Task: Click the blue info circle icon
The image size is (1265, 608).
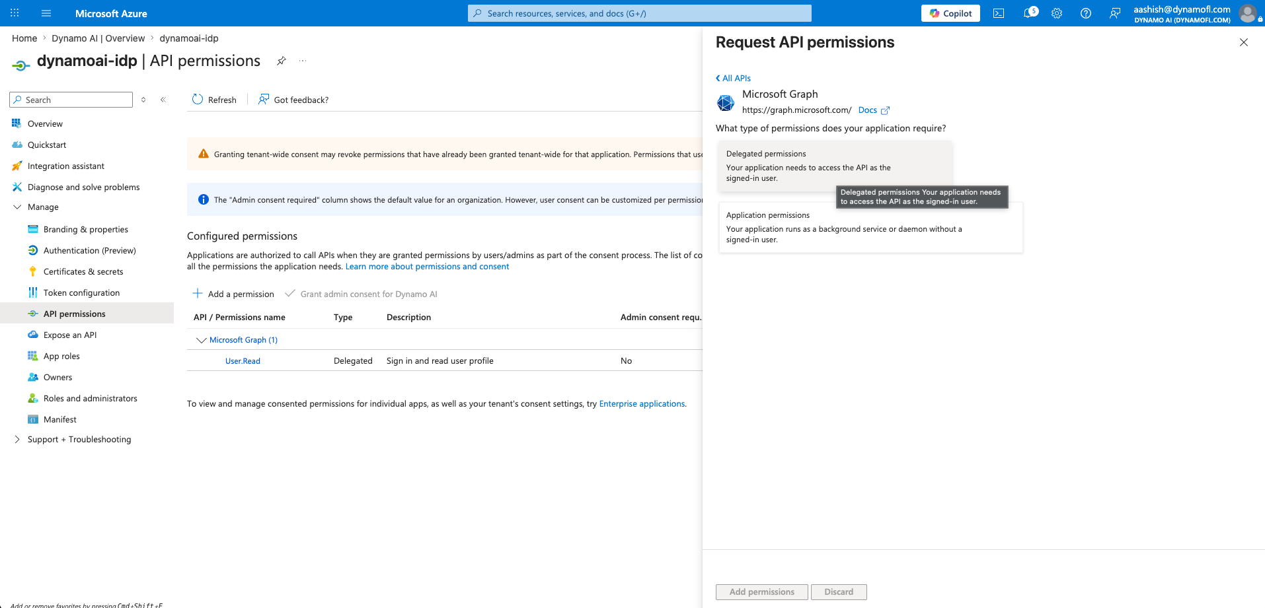Action: pos(204,199)
